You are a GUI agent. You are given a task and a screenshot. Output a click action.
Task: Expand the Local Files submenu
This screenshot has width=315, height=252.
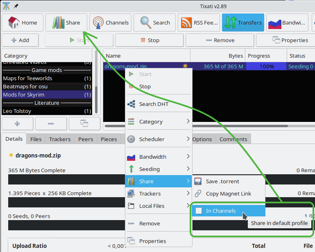(x=188, y=205)
